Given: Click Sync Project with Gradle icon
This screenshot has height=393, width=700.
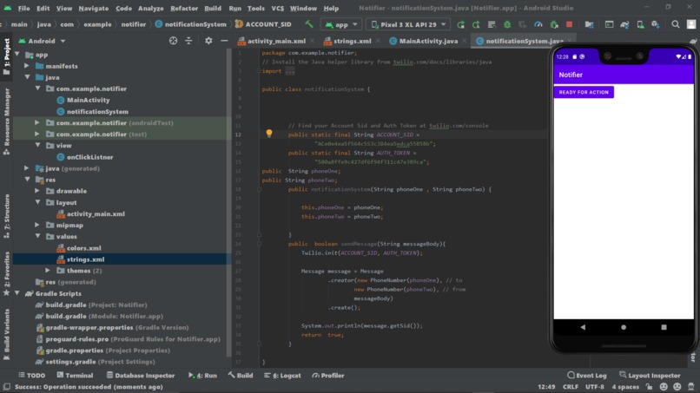Looking at the screenshot, I should tap(624, 24).
